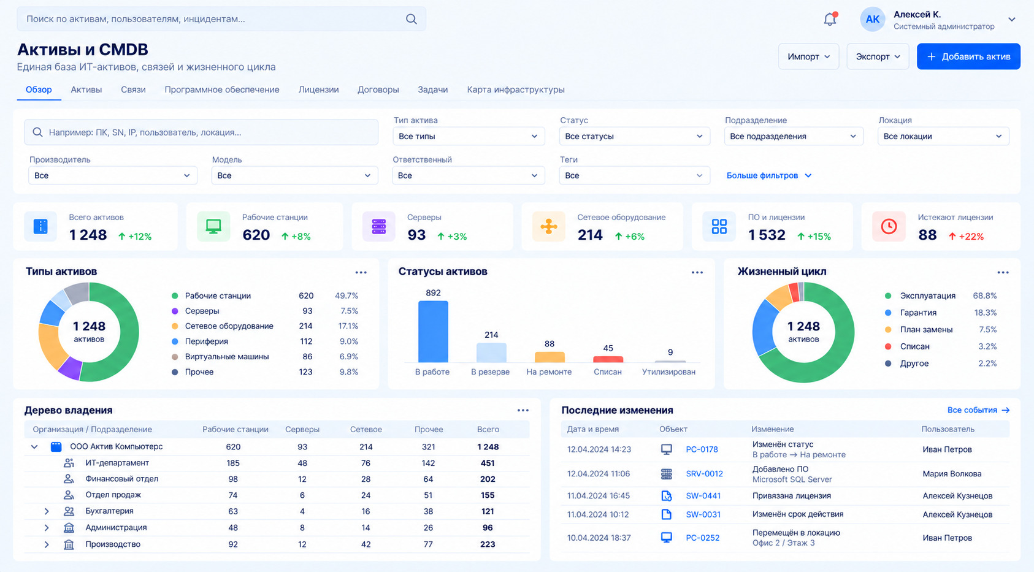
Task: Expand Больше фильтров
Action: point(769,175)
